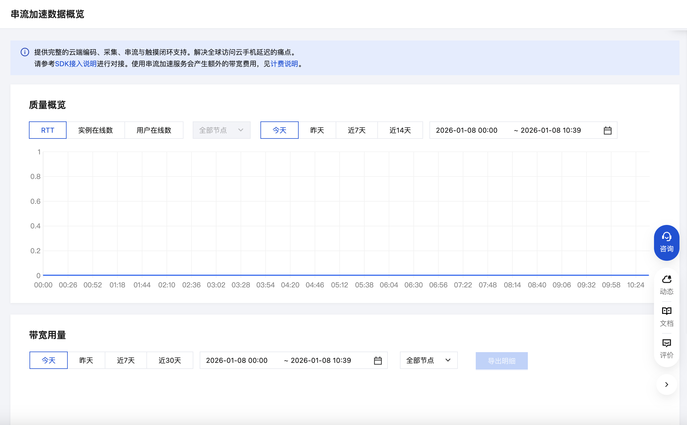This screenshot has width=687, height=425.
Task: Switch metric to 实例在线数
Action: 95,130
